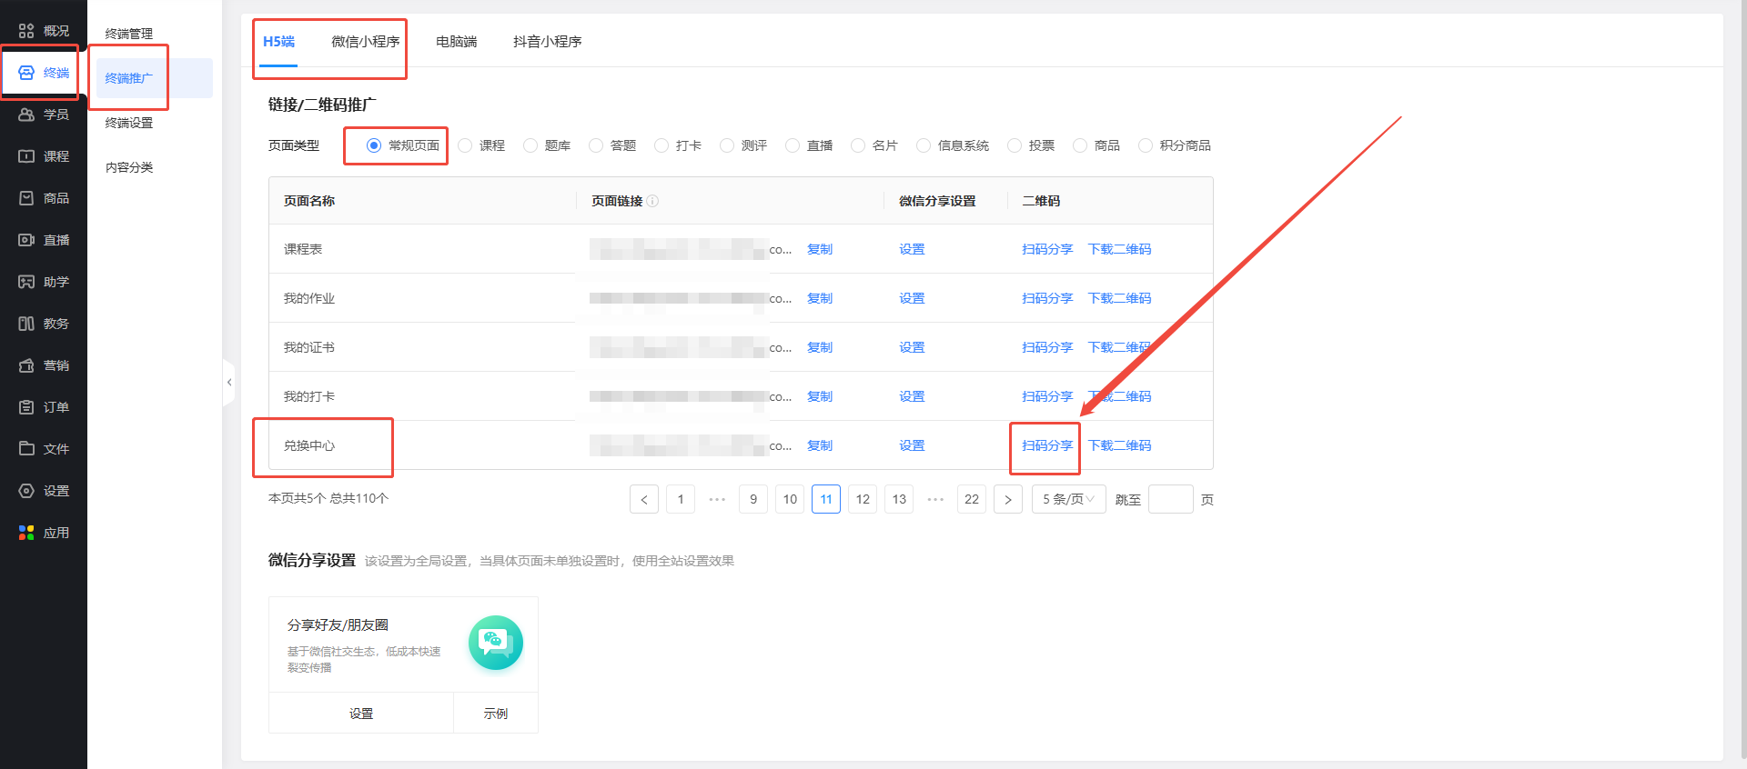This screenshot has height=769, width=1747.
Task: Click the 跳至 page number input field
Action: click(1170, 499)
